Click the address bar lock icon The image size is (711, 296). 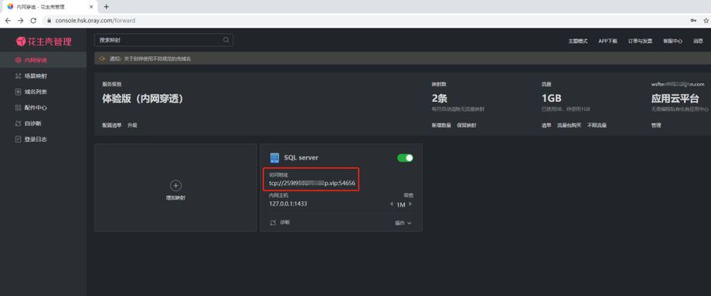(x=49, y=21)
